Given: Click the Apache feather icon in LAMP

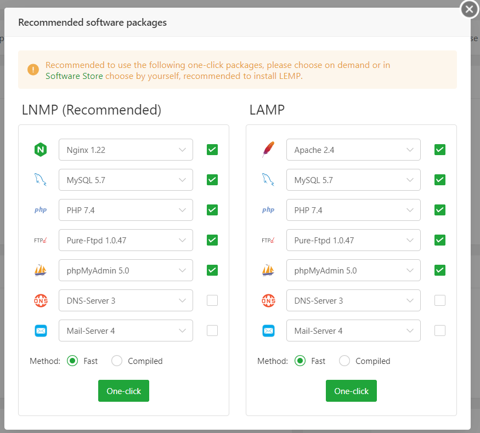Looking at the screenshot, I should click(268, 150).
